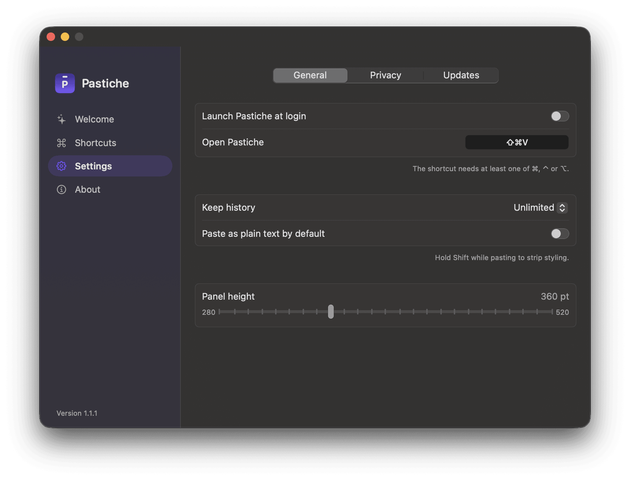Image resolution: width=630 pixels, height=480 pixels.
Task: Open the About sidebar page
Action: [110, 190]
